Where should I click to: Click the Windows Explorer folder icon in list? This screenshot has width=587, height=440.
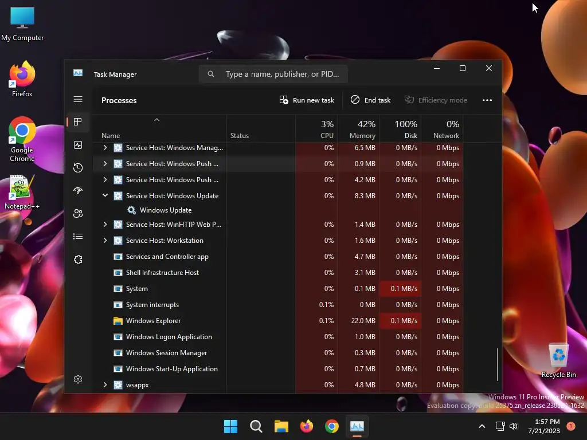click(x=118, y=321)
